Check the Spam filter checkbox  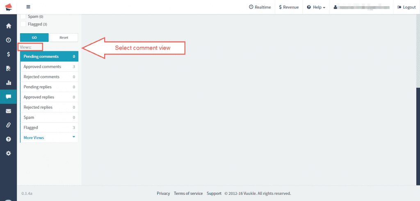click(x=23, y=16)
